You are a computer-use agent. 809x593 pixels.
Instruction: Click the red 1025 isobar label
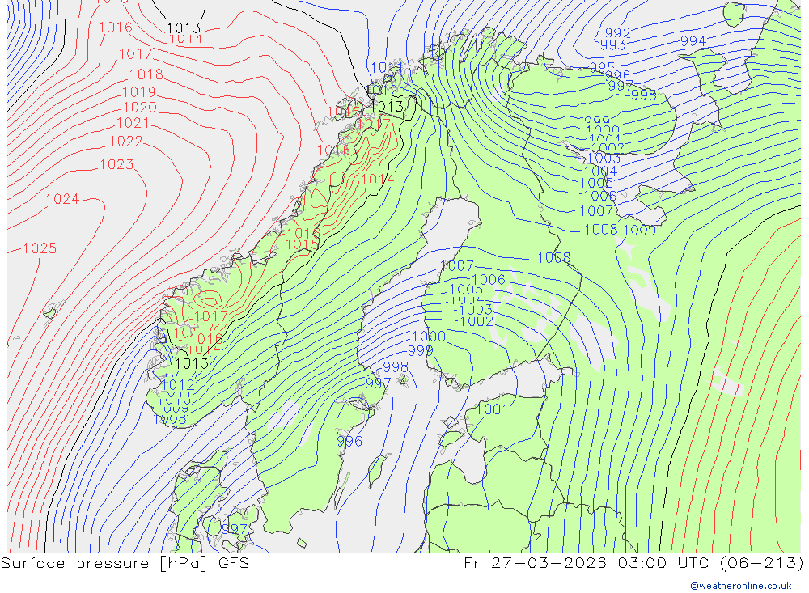pyautogui.click(x=40, y=248)
